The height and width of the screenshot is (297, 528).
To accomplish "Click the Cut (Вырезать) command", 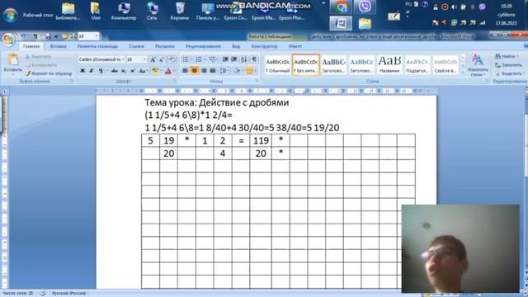I will (39, 57).
